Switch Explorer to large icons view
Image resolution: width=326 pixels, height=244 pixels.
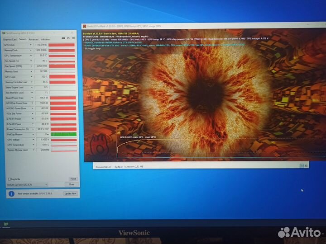point(307,166)
